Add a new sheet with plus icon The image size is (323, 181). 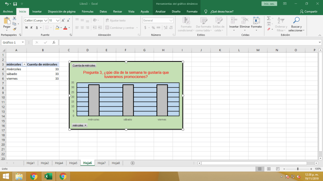tap(133, 163)
